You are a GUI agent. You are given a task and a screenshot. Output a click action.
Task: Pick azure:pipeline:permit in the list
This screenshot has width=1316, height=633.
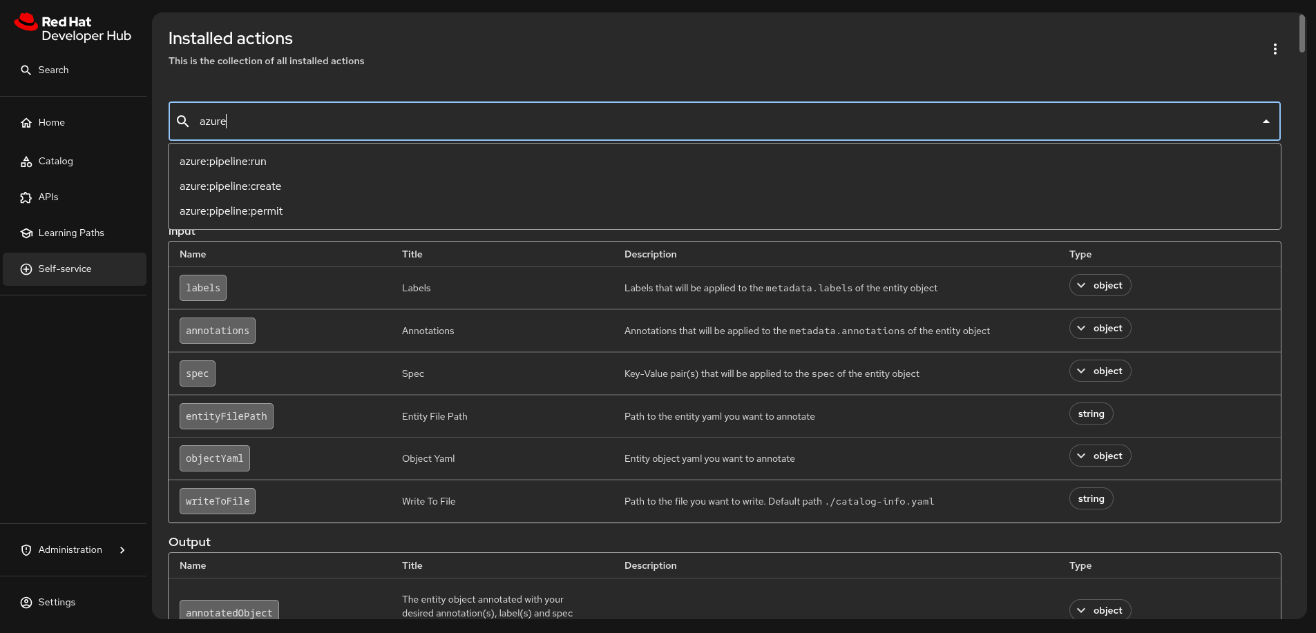coord(231,211)
